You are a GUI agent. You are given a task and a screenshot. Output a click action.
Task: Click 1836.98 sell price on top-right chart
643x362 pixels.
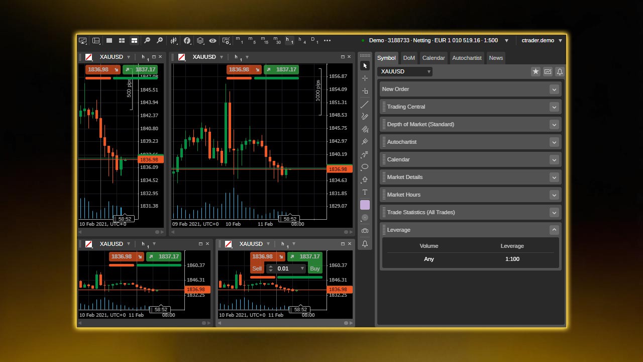[244, 69]
